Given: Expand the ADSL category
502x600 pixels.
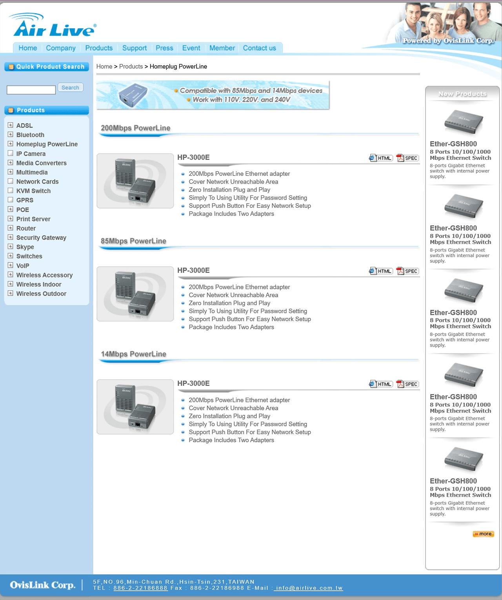Looking at the screenshot, I should tap(11, 125).
